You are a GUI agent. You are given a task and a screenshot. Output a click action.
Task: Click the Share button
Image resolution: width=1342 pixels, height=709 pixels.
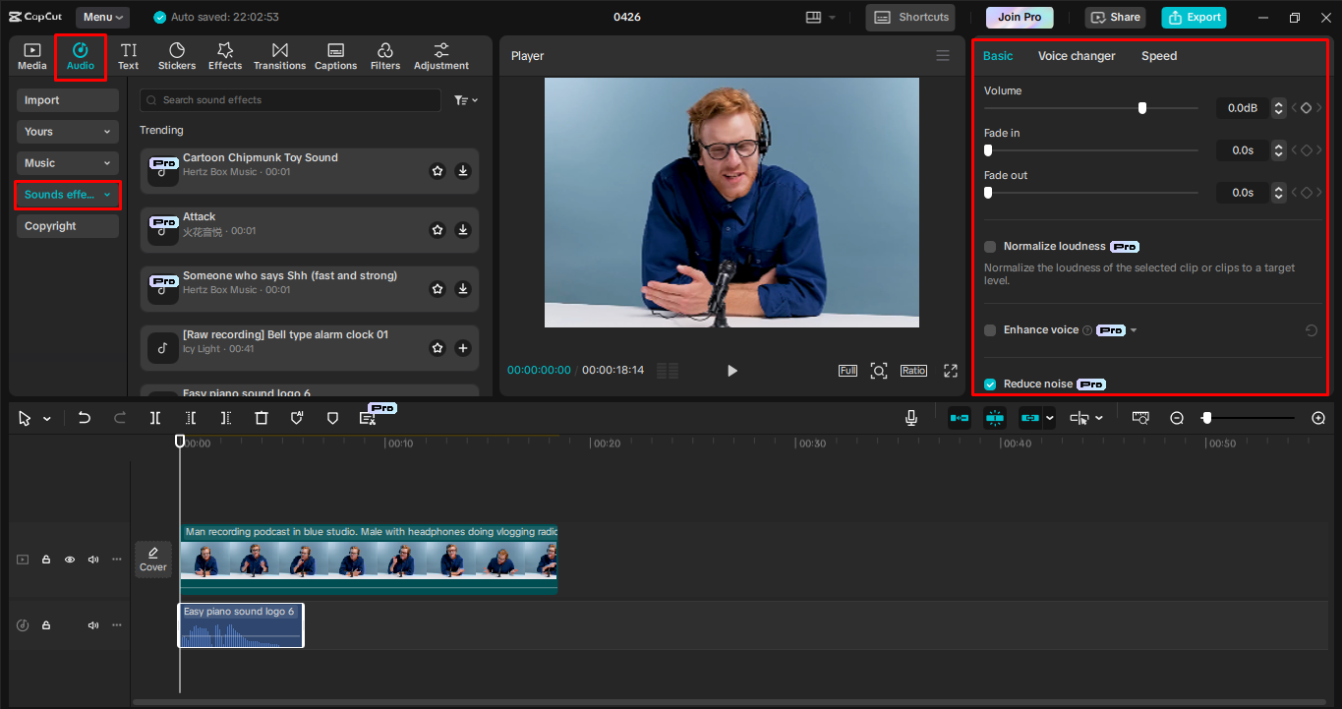click(1115, 17)
